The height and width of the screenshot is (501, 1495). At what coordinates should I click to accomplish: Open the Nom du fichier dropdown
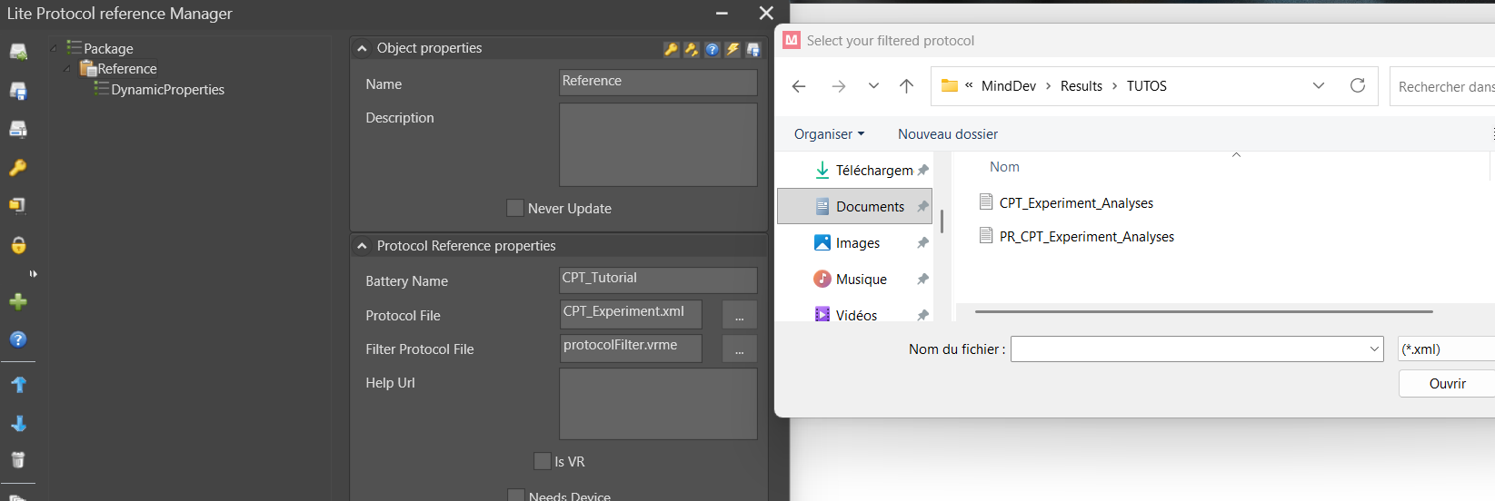click(x=1374, y=349)
